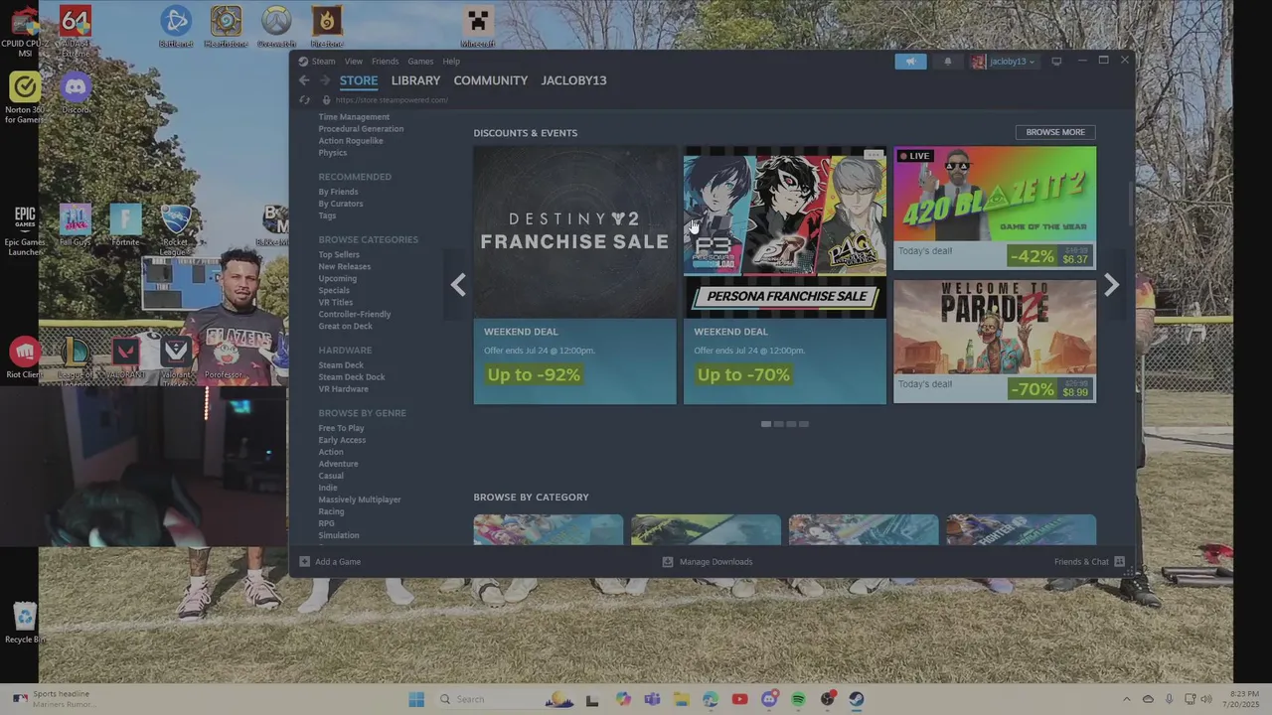Open YouTube from the taskbar

tap(739, 699)
